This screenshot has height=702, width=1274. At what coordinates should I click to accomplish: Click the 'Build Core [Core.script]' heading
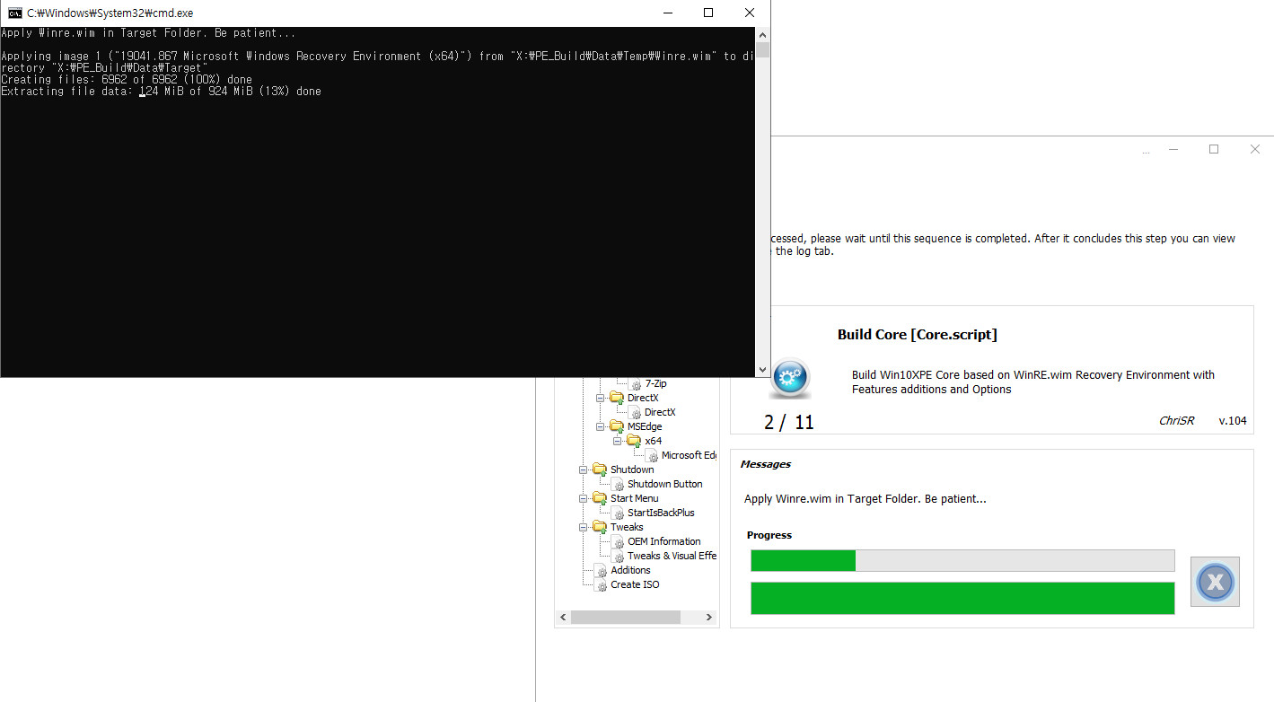(917, 335)
